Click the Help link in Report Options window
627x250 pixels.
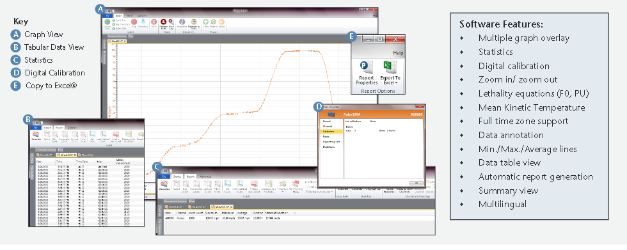click(398, 52)
